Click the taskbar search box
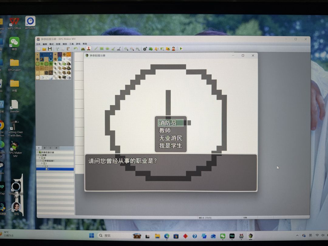This screenshot has width=328, height=246. pyautogui.click(x=120, y=236)
